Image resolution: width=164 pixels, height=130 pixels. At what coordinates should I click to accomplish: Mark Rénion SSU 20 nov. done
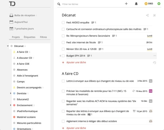(x=63, y=49)
